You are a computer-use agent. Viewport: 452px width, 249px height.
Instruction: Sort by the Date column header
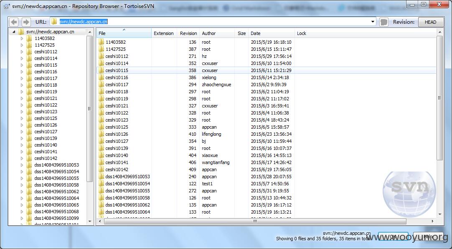point(272,33)
